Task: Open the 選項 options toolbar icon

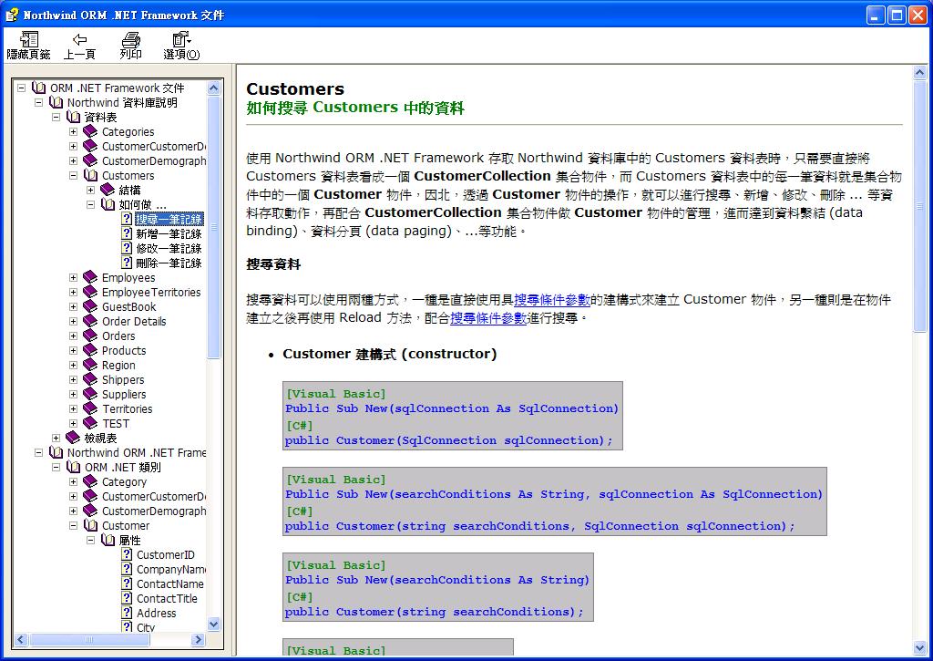Action: click(x=181, y=39)
